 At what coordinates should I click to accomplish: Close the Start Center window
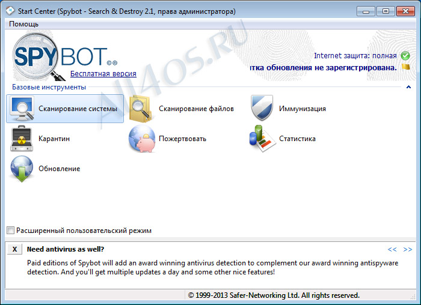[406, 11]
